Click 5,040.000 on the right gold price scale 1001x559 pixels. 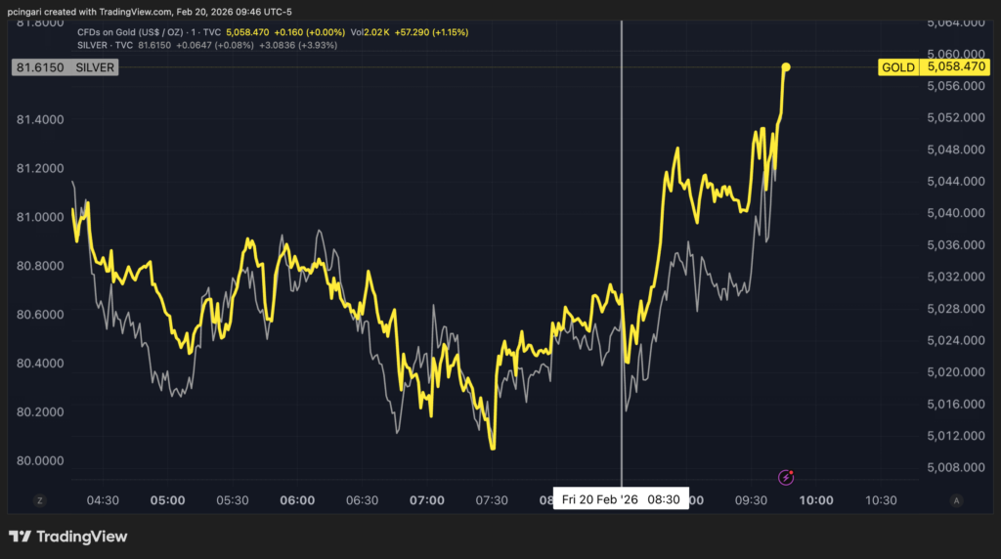(x=954, y=213)
